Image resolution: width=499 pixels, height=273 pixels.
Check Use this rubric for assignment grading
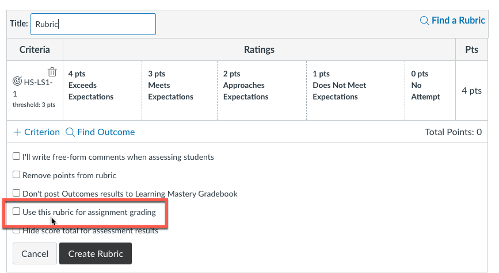coord(17,212)
